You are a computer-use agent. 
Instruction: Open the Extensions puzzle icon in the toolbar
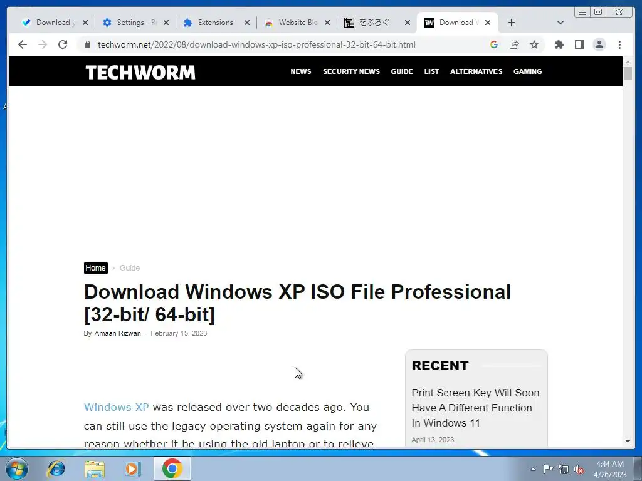[x=559, y=44]
